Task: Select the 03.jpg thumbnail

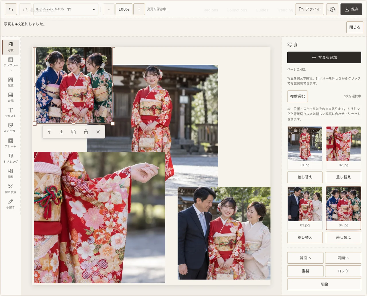Action: pos(305,208)
